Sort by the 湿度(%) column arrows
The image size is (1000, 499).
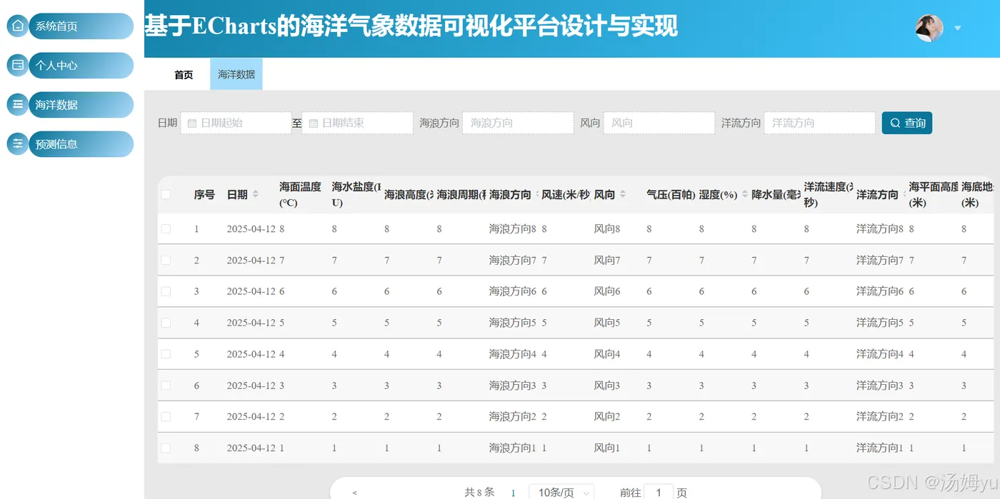tap(745, 194)
